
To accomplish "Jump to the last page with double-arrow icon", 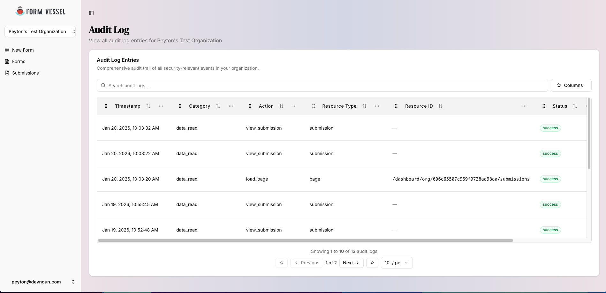I will (x=372, y=263).
